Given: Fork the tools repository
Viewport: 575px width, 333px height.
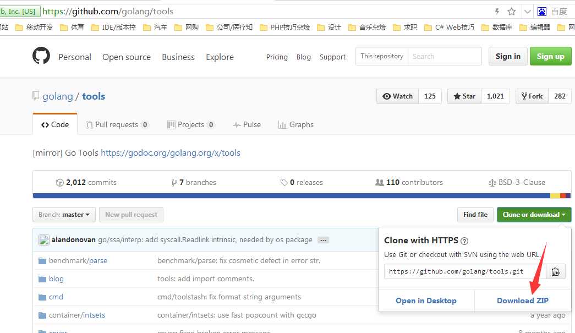Looking at the screenshot, I should 532,96.
